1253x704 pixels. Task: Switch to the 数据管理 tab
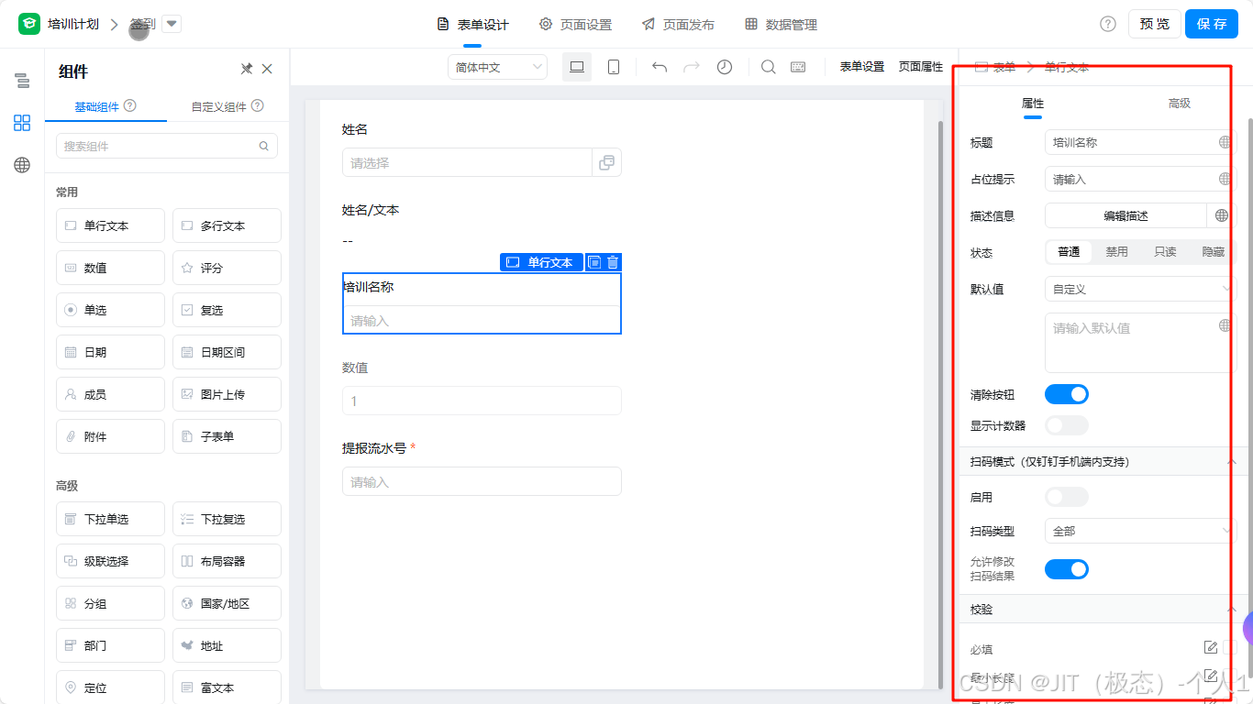click(x=781, y=25)
